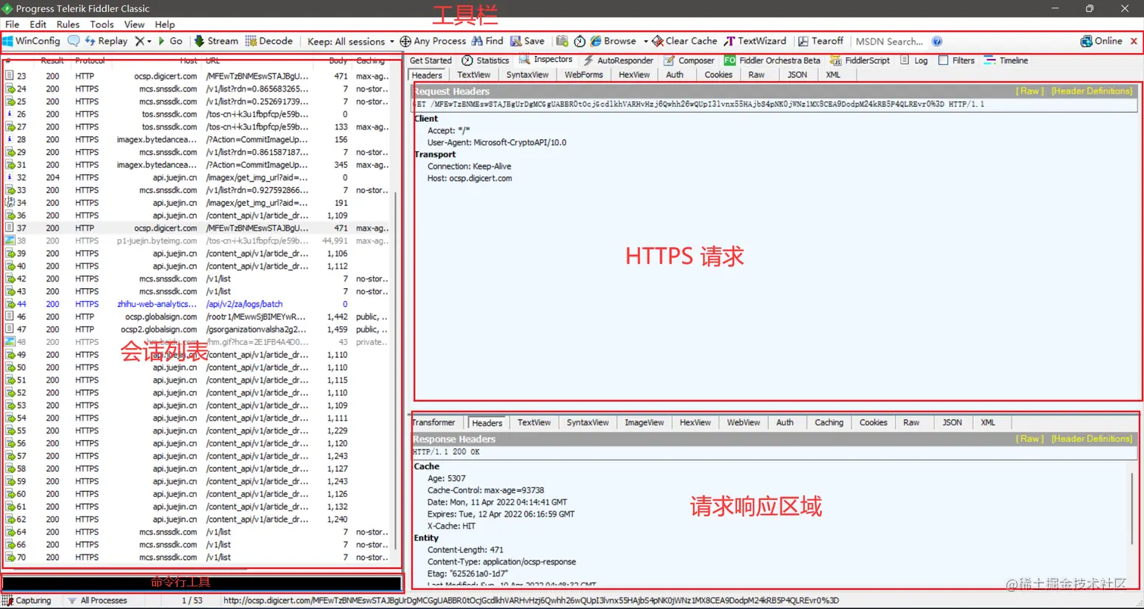Switch to the AutoResponder tab
This screenshot has width=1144, height=609.
617,61
